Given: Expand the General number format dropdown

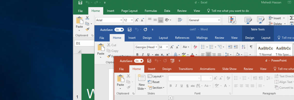Looking at the screenshot, I should [219, 20].
